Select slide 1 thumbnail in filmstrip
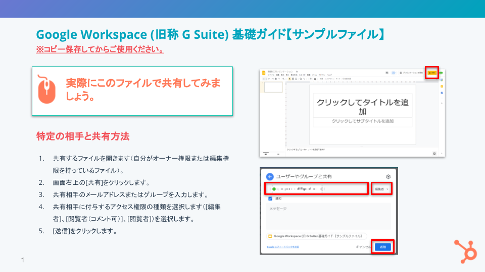 click(273, 87)
